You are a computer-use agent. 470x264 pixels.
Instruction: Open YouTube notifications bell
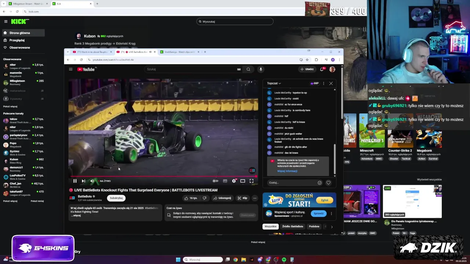click(x=322, y=69)
